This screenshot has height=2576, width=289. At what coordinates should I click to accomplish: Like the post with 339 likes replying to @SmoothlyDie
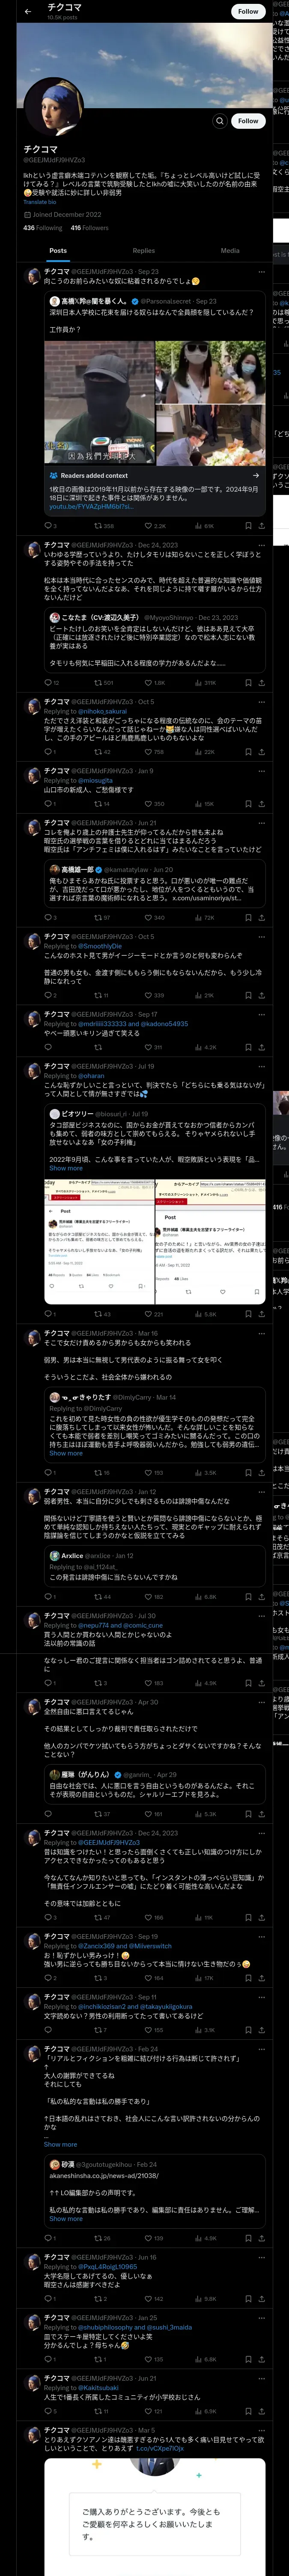155,995
